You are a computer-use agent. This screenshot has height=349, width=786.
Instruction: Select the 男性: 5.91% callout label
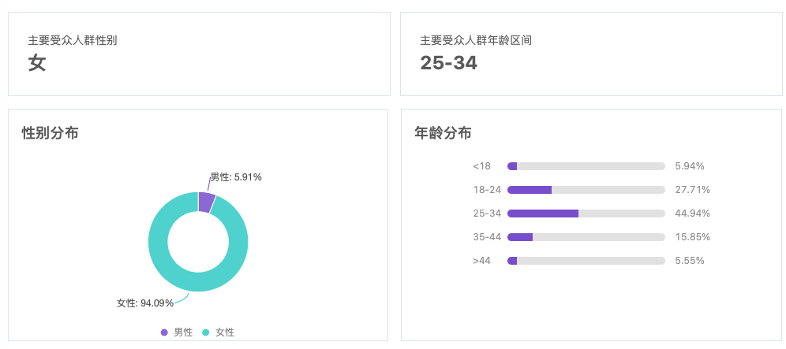236,177
